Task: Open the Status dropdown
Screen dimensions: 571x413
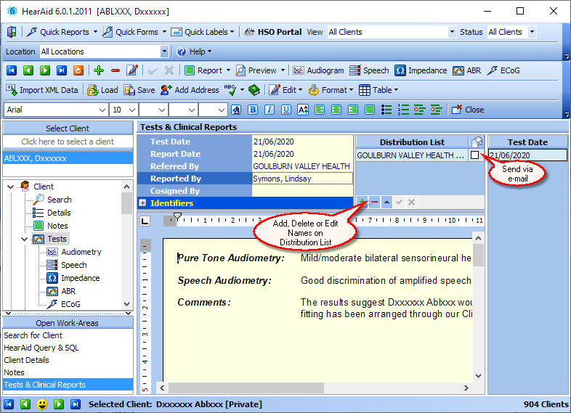Action: (x=532, y=32)
